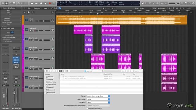Screen dimensions: 196x110
Task: Open the left-click tool pointer menu
Action: click(104, 8)
